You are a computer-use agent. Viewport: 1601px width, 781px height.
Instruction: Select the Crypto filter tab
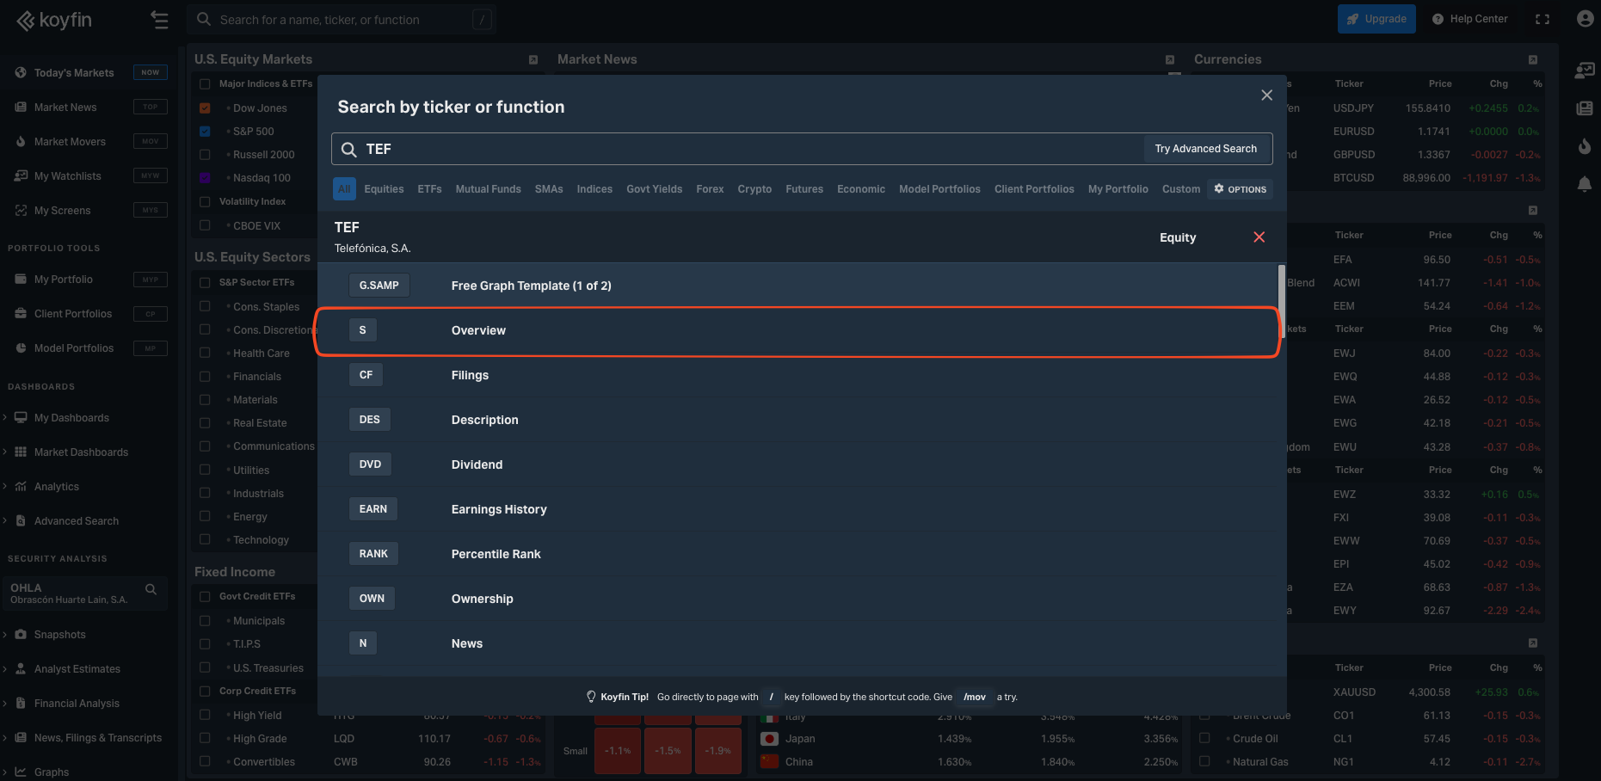[x=754, y=189]
